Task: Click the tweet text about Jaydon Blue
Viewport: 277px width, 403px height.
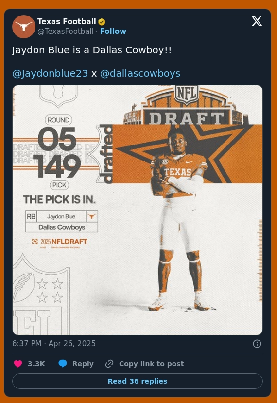Action: pos(92,50)
